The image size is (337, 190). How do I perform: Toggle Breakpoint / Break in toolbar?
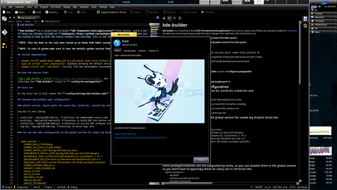111,12
